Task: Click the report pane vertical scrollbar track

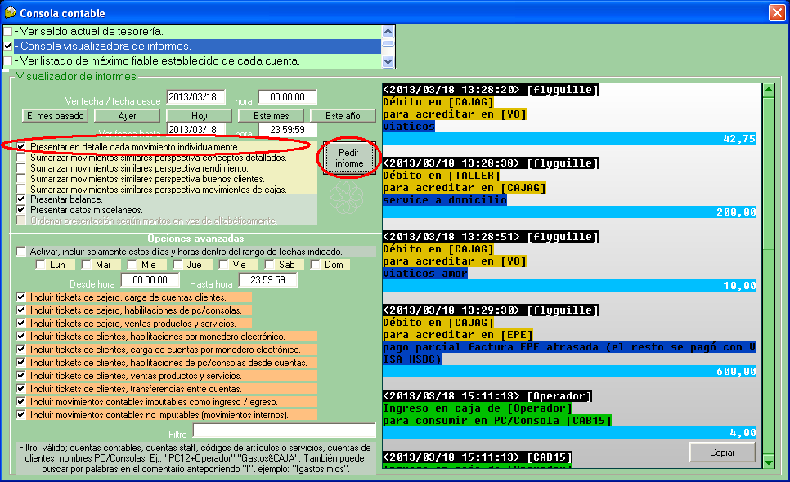Action: 769,352
